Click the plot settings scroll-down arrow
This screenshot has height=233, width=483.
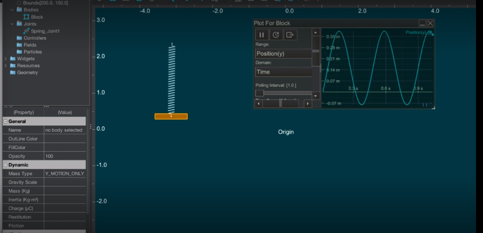pos(316,96)
